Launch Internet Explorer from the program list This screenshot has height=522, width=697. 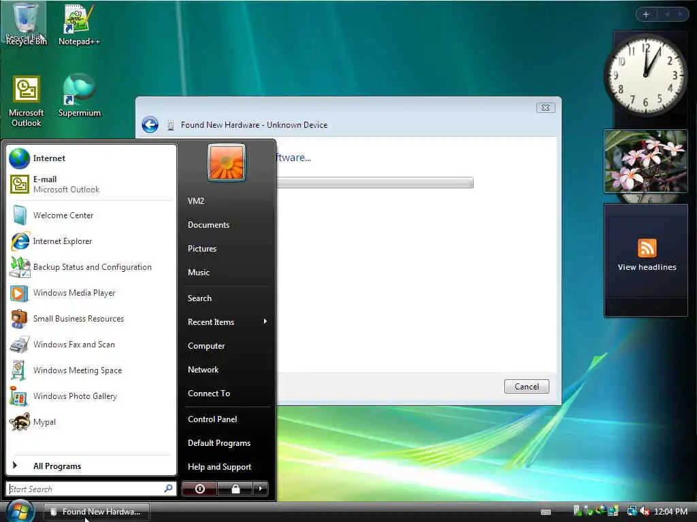[91, 241]
